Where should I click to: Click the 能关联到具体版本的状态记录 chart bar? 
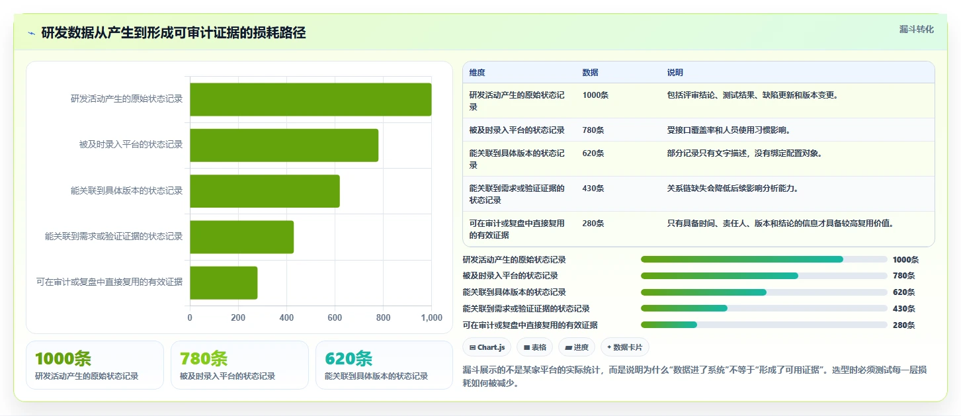(265, 191)
